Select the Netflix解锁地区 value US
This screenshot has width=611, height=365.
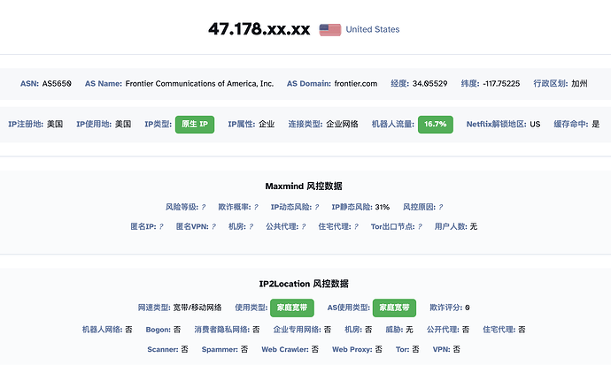pos(535,125)
